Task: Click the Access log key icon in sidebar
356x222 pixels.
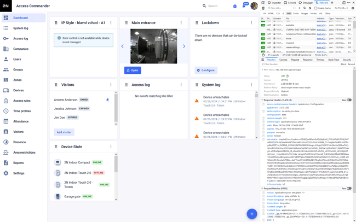Action: pyautogui.click(x=6, y=39)
